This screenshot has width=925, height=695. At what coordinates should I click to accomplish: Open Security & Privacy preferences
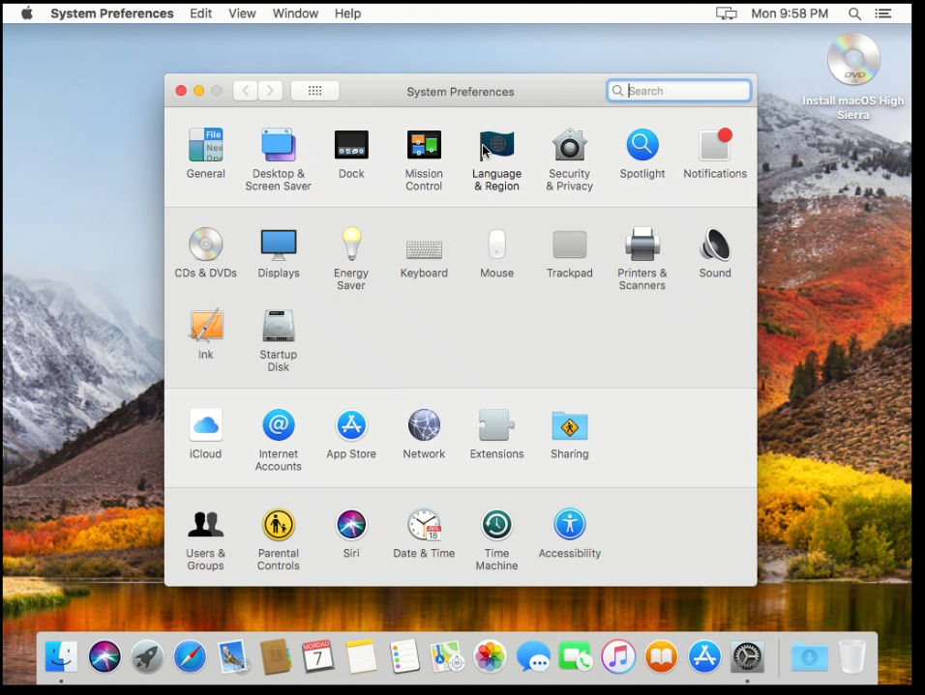coord(569,159)
